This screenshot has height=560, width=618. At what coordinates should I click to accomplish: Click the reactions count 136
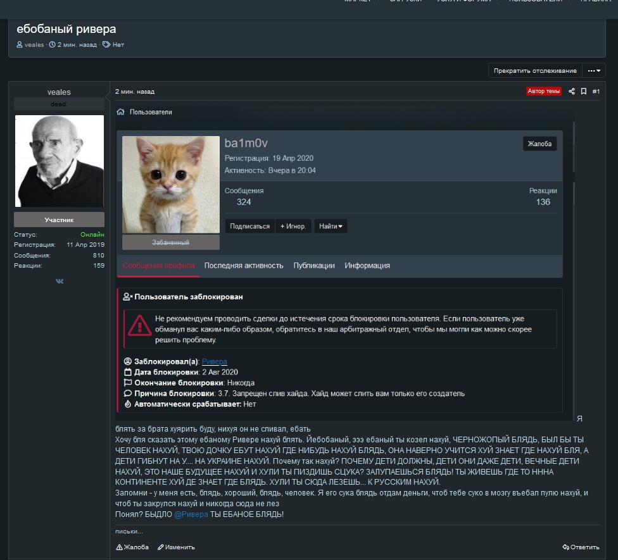point(543,202)
